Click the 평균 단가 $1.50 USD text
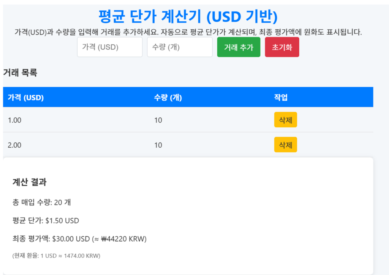The width and height of the screenshot is (389, 275). pyautogui.click(x=46, y=221)
